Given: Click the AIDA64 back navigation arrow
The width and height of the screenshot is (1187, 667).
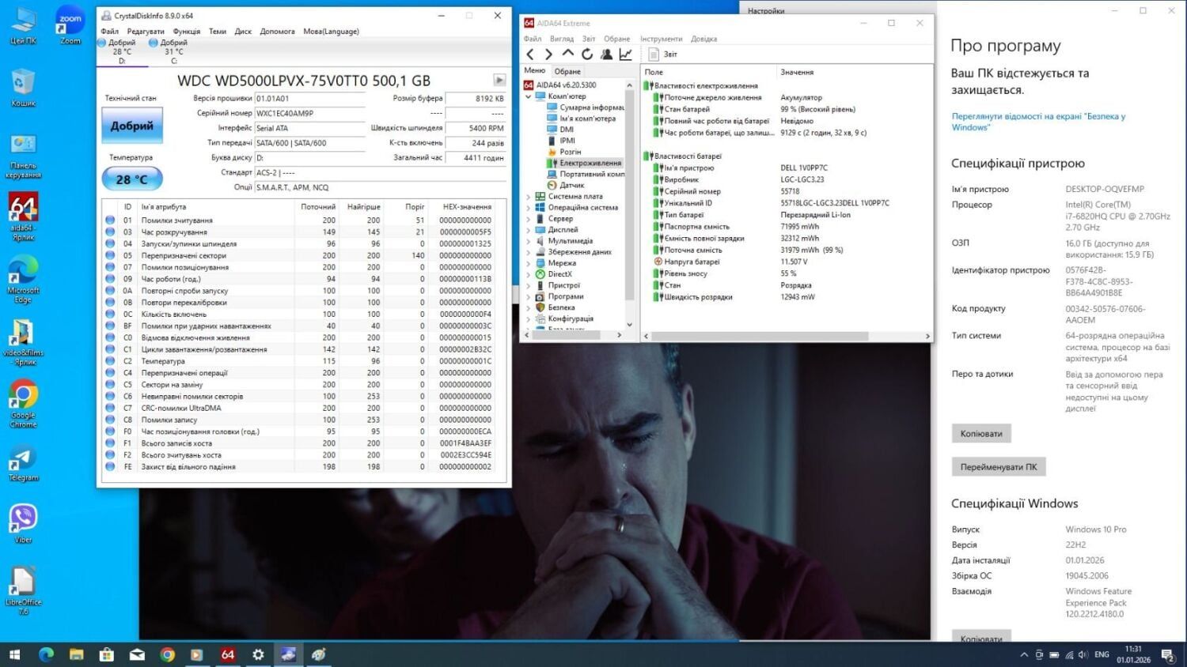Looking at the screenshot, I should [x=530, y=55].
